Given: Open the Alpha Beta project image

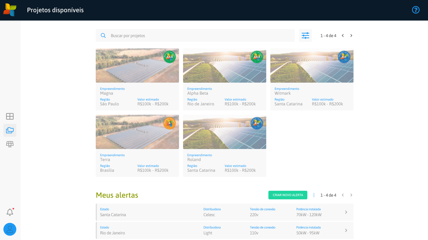Looking at the screenshot, I should coord(224,65).
